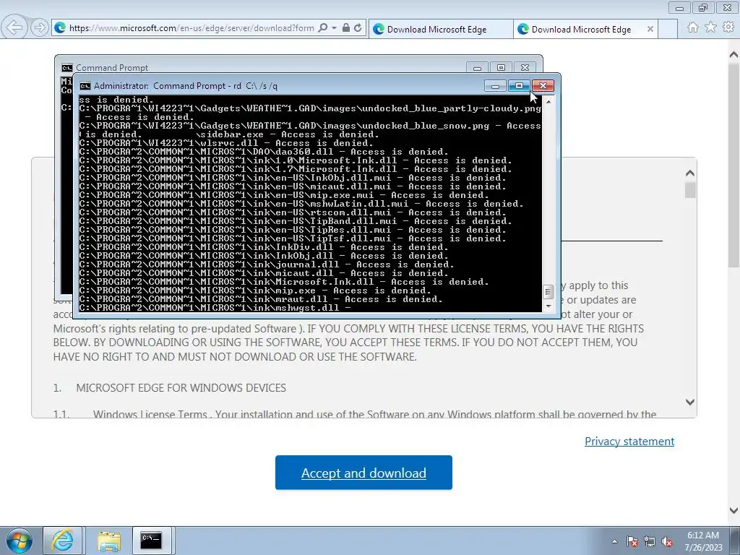Screen dimensions: 740x555
Task: Click Accept and download button
Action: coord(363,473)
